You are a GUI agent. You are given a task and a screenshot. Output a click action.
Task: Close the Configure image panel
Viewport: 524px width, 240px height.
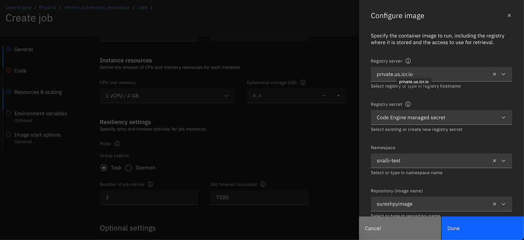tap(509, 16)
